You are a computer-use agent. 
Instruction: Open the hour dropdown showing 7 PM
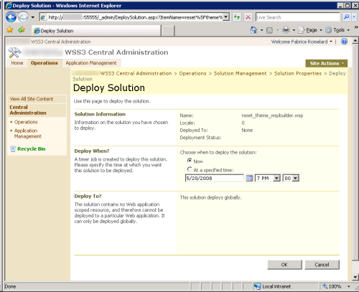(x=268, y=178)
